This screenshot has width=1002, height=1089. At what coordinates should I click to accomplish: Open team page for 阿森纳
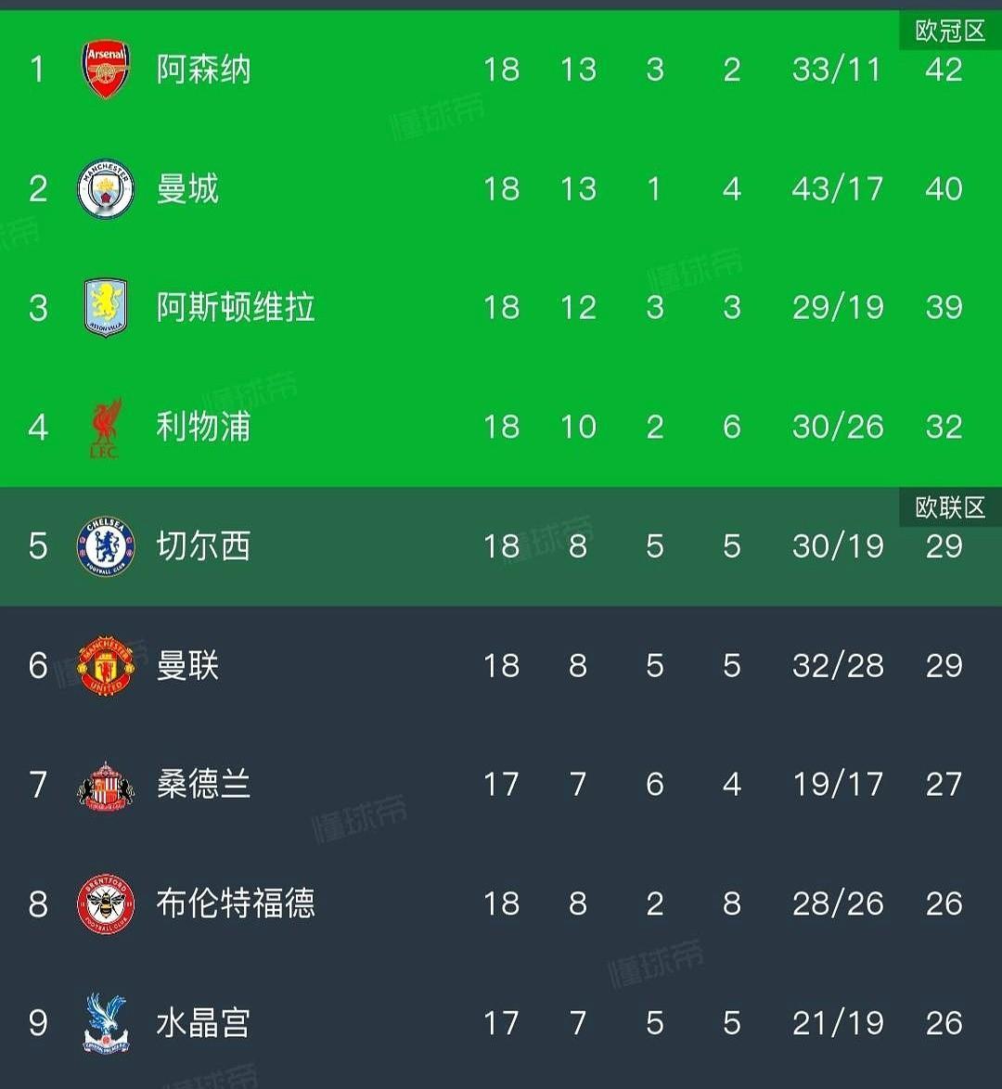203,70
